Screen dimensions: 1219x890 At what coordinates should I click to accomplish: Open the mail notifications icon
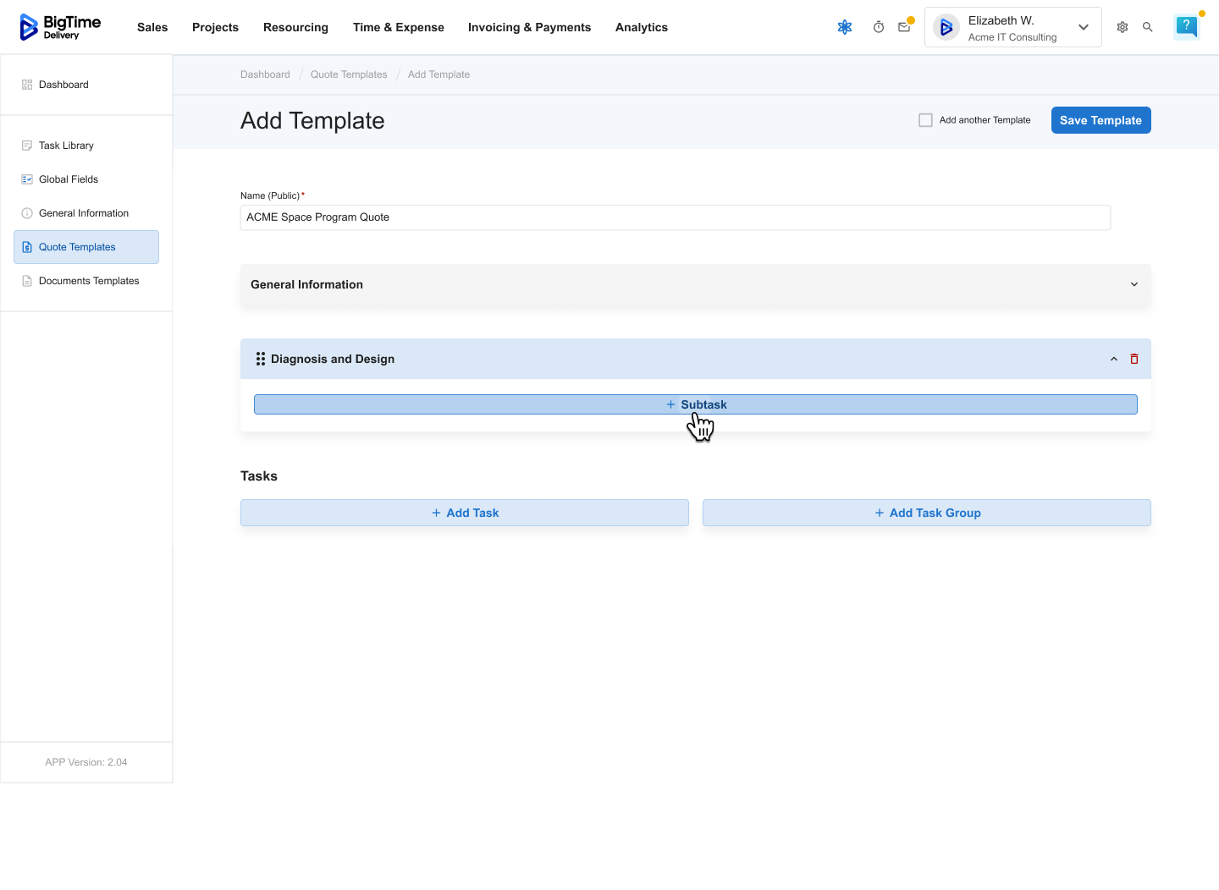tap(904, 27)
